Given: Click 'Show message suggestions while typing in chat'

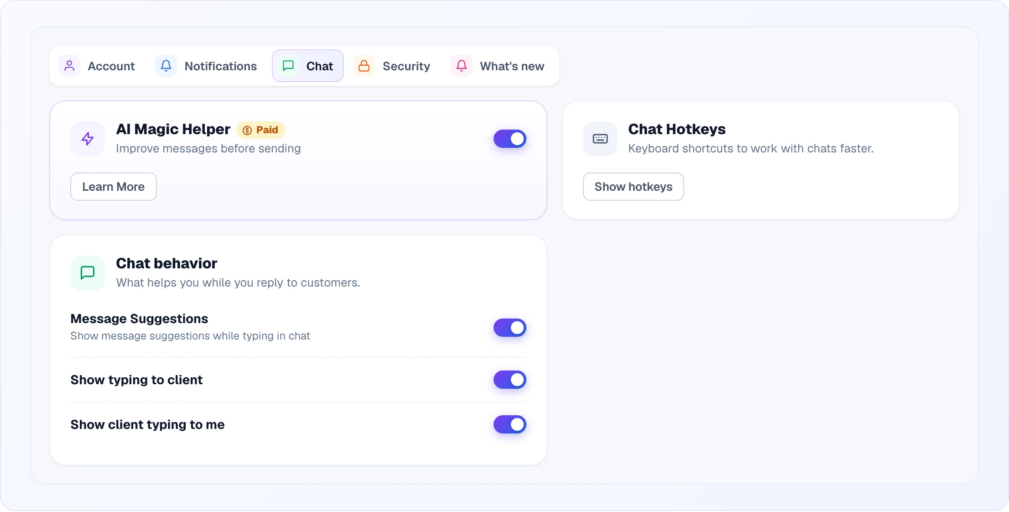Looking at the screenshot, I should click(x=190, y=336).
